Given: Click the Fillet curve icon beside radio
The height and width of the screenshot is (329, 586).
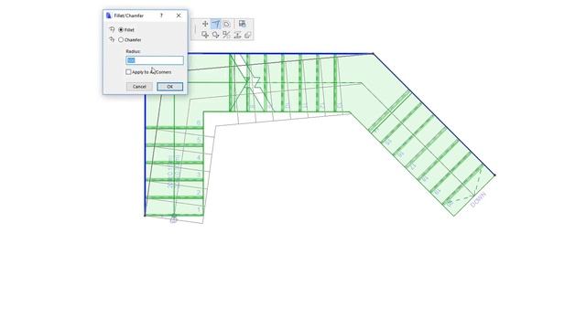Looking at the screenshot, I should click(x=112, y=29).
